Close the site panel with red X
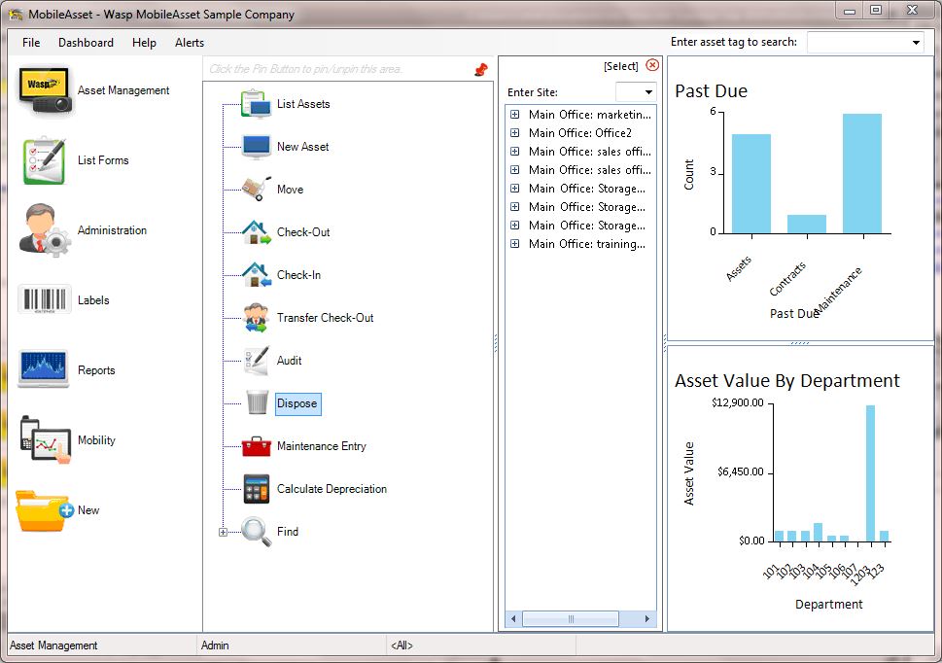942x663 pixels. click(x=652, y=65)
